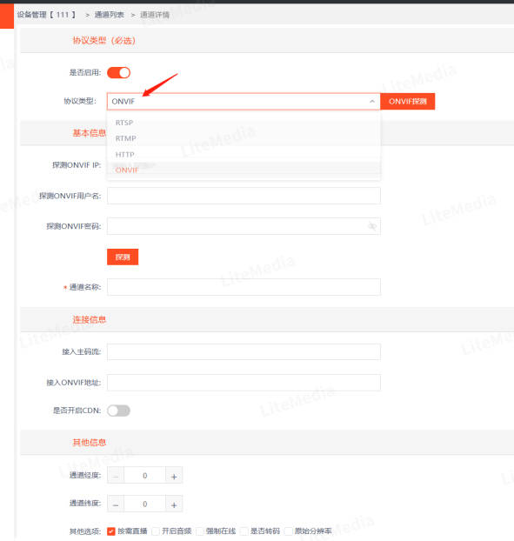The image size is (514, 541).
Task: Click the 连接信息 section header
Action: point(89,320)
